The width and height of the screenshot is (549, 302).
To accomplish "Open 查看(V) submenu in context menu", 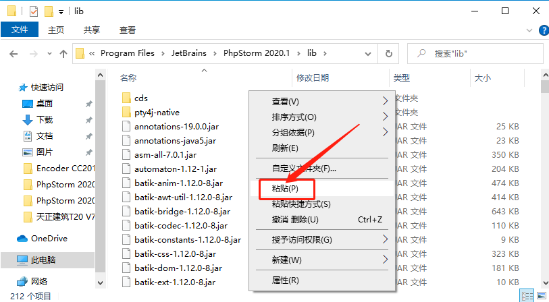I will [x=322, y=102].
